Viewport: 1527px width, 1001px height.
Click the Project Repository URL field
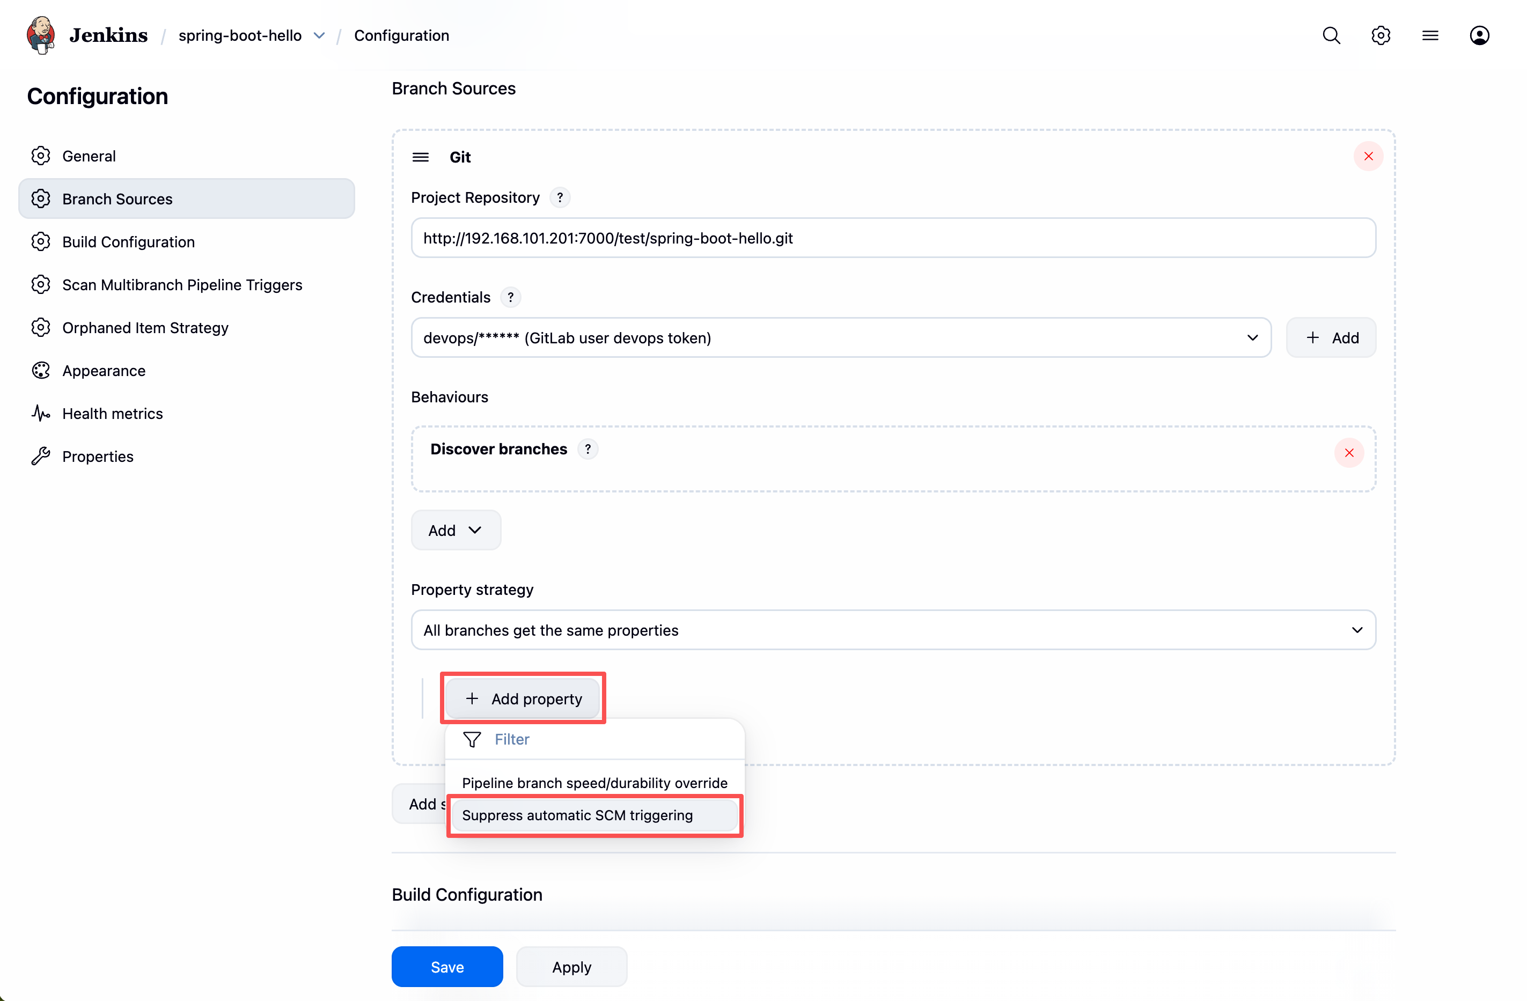[893, 238]
